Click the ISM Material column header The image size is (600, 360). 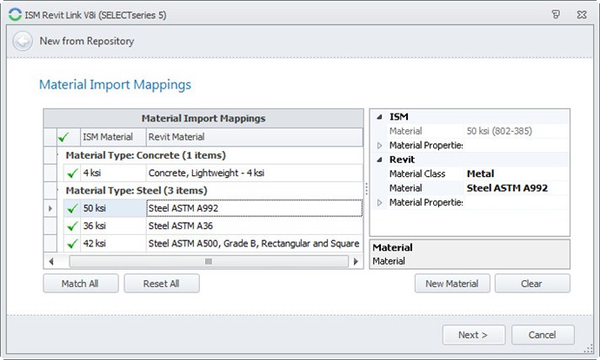pyautogui.click(x=113, y=137)
